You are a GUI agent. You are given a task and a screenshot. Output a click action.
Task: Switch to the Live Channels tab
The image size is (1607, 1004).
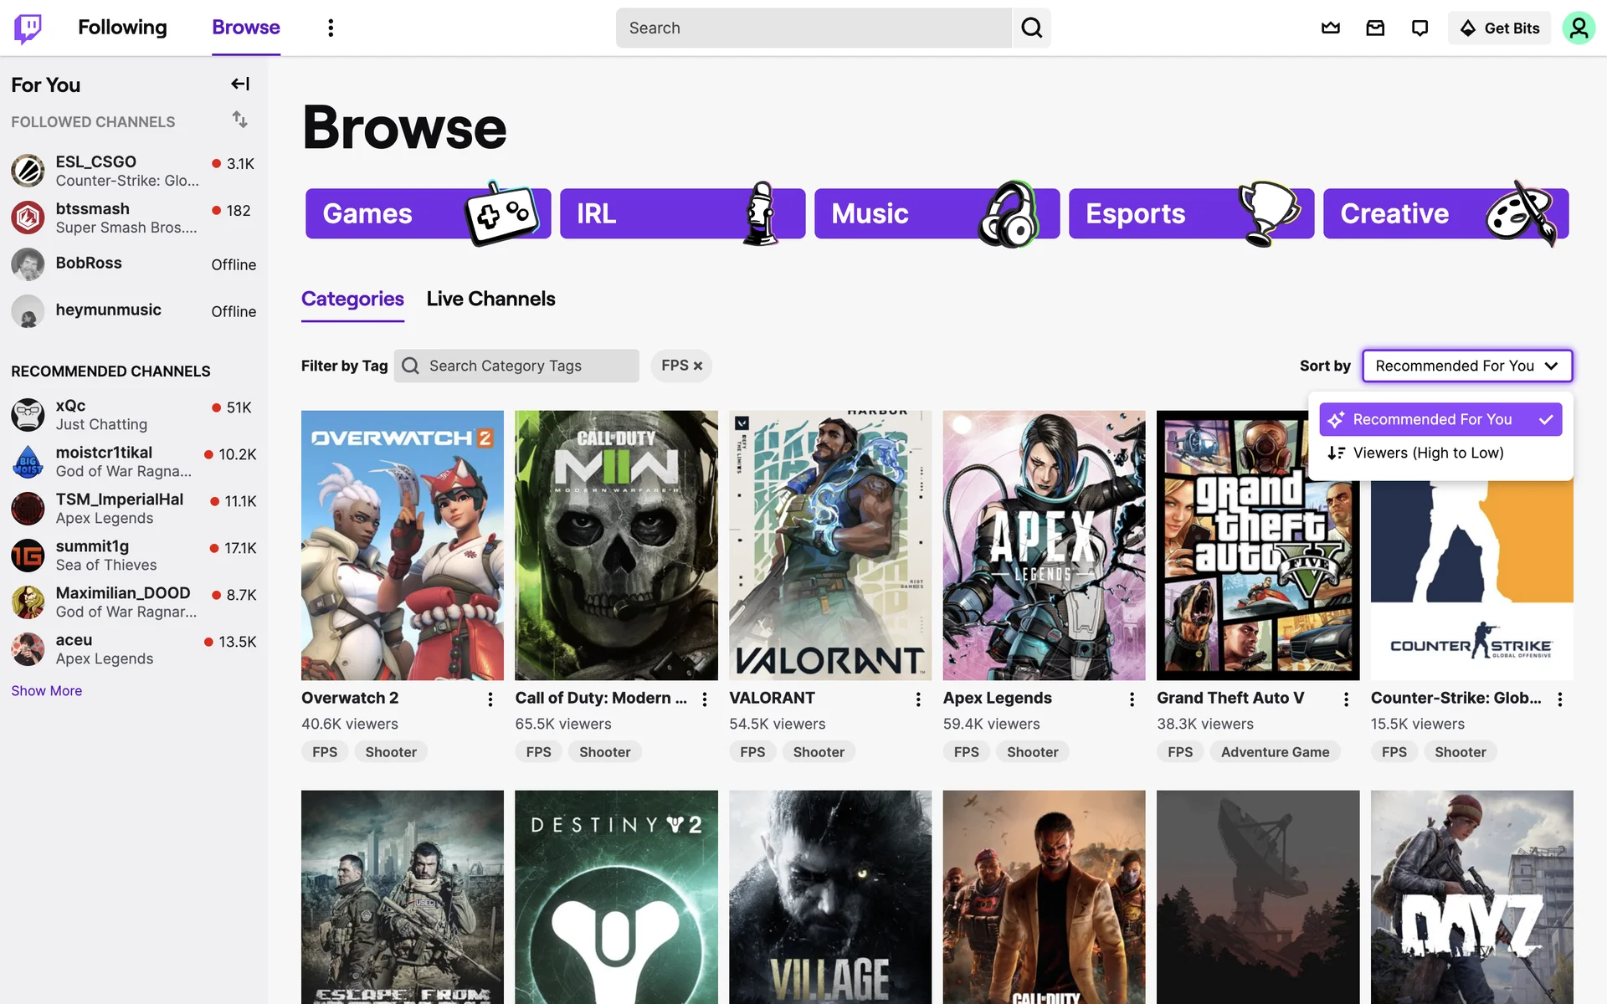point(490,299)
